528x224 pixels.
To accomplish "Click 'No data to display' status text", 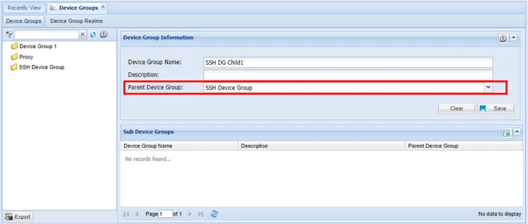I will (500, 214).
